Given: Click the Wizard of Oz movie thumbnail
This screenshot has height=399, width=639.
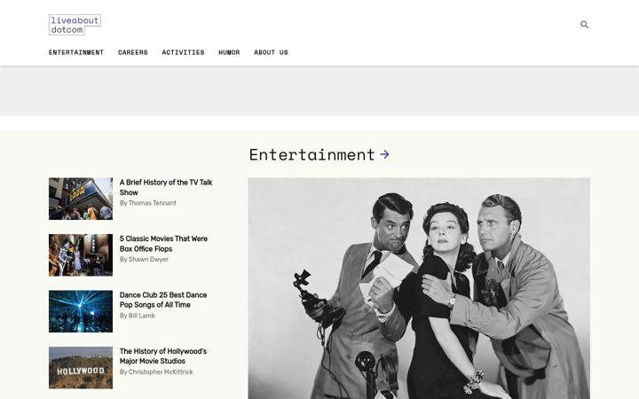Looking at the screenshot, I should coord(81,254).
